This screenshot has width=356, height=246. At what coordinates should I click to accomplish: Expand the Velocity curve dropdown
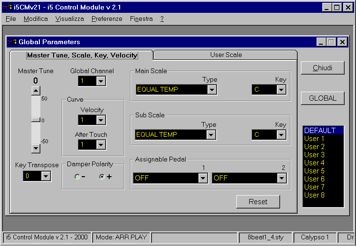[100, 120]
